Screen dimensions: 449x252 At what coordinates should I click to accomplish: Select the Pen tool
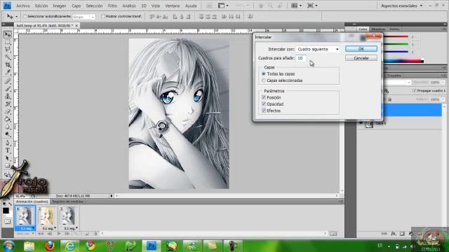tap(8, 143)
